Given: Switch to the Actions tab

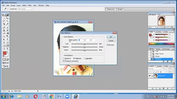Looking at the screenshot, I should (x=158, y=49).
